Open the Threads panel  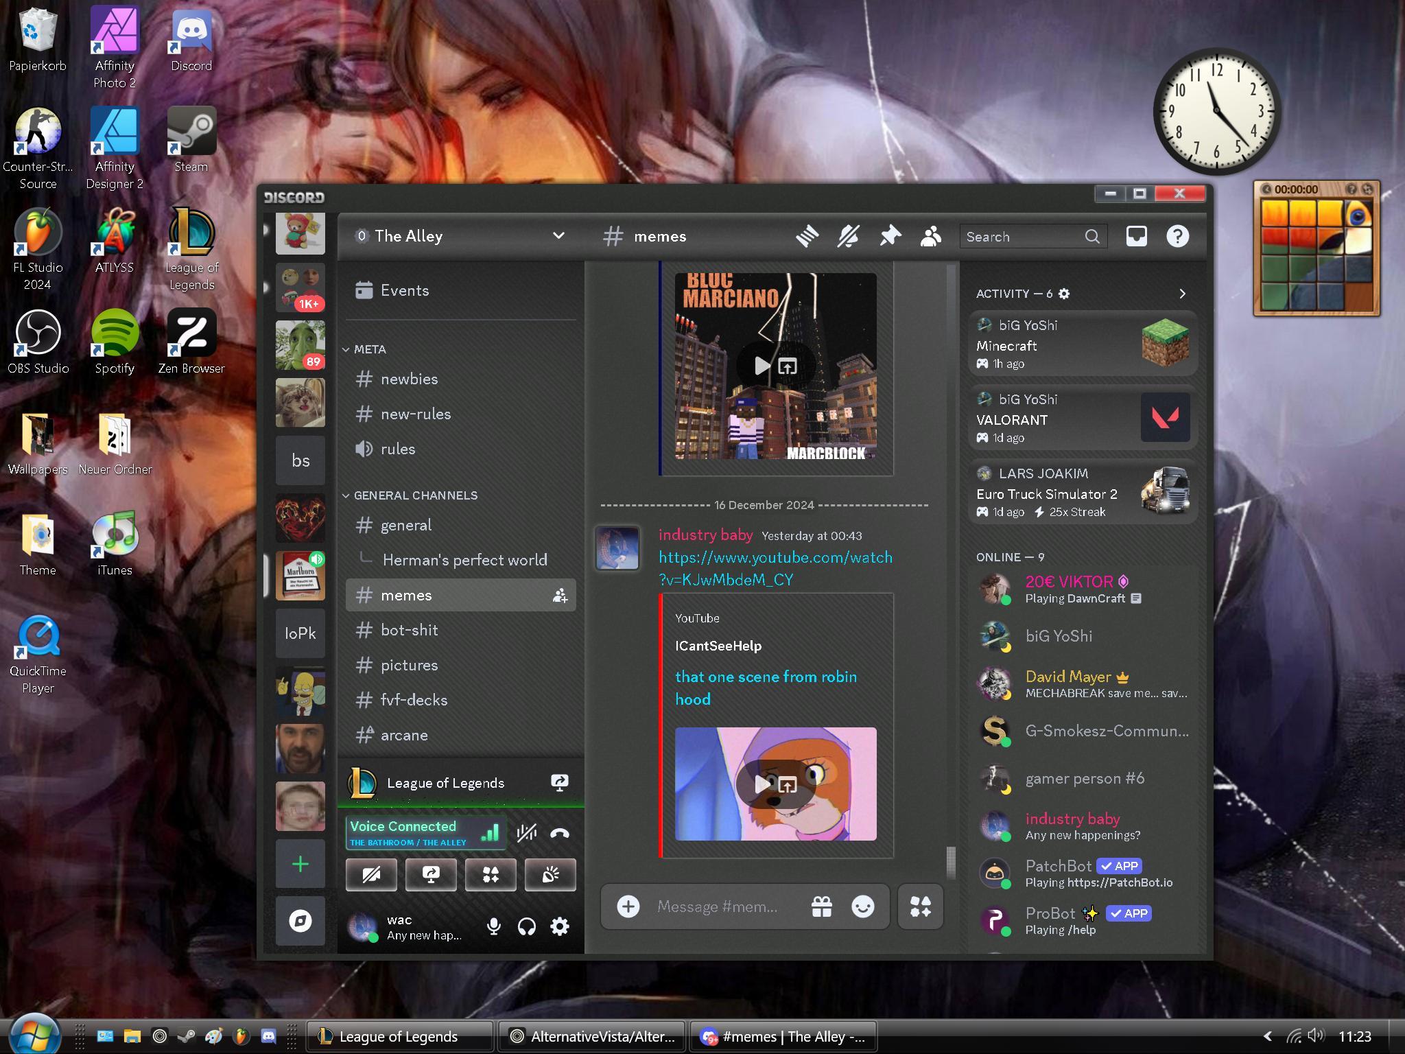coord(807,236)
